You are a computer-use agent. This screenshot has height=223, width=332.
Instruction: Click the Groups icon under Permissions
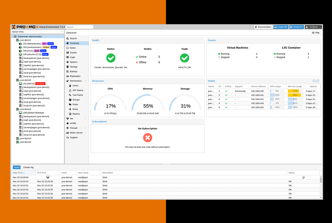click(x=70, y=100)
